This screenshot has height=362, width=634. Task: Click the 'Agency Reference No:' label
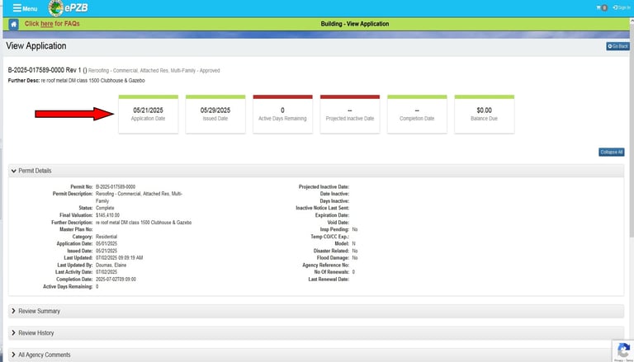[x=326, y=265]
